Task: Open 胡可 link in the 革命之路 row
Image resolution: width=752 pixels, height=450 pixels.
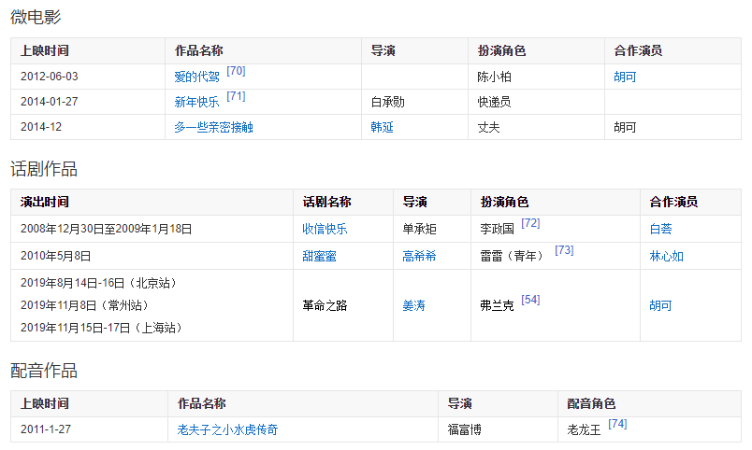Action: point(660,306)
